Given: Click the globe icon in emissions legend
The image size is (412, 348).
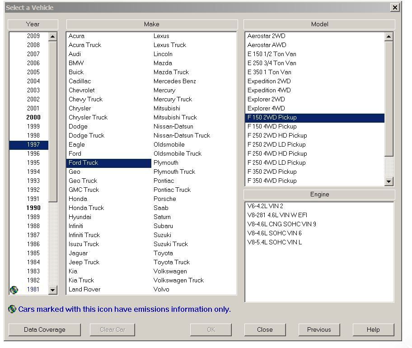Looking at the screenshot, I should (12, 309).
